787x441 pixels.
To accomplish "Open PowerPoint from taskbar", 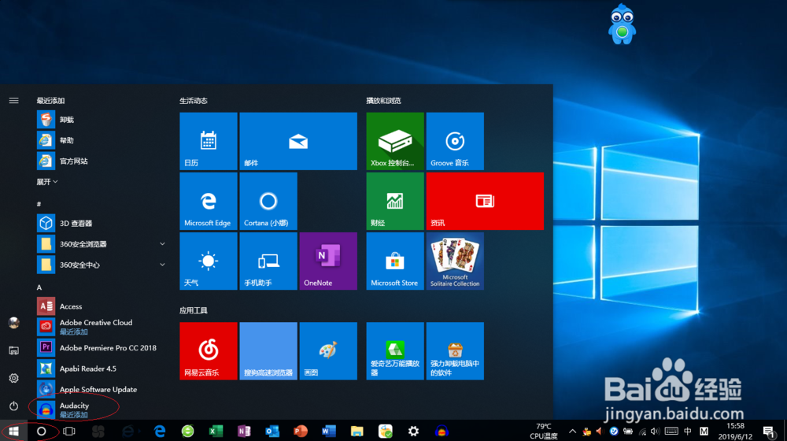I will pos(300,431).
